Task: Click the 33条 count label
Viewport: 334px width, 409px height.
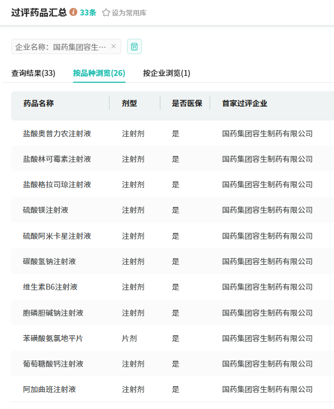Action: pos(88,13)
